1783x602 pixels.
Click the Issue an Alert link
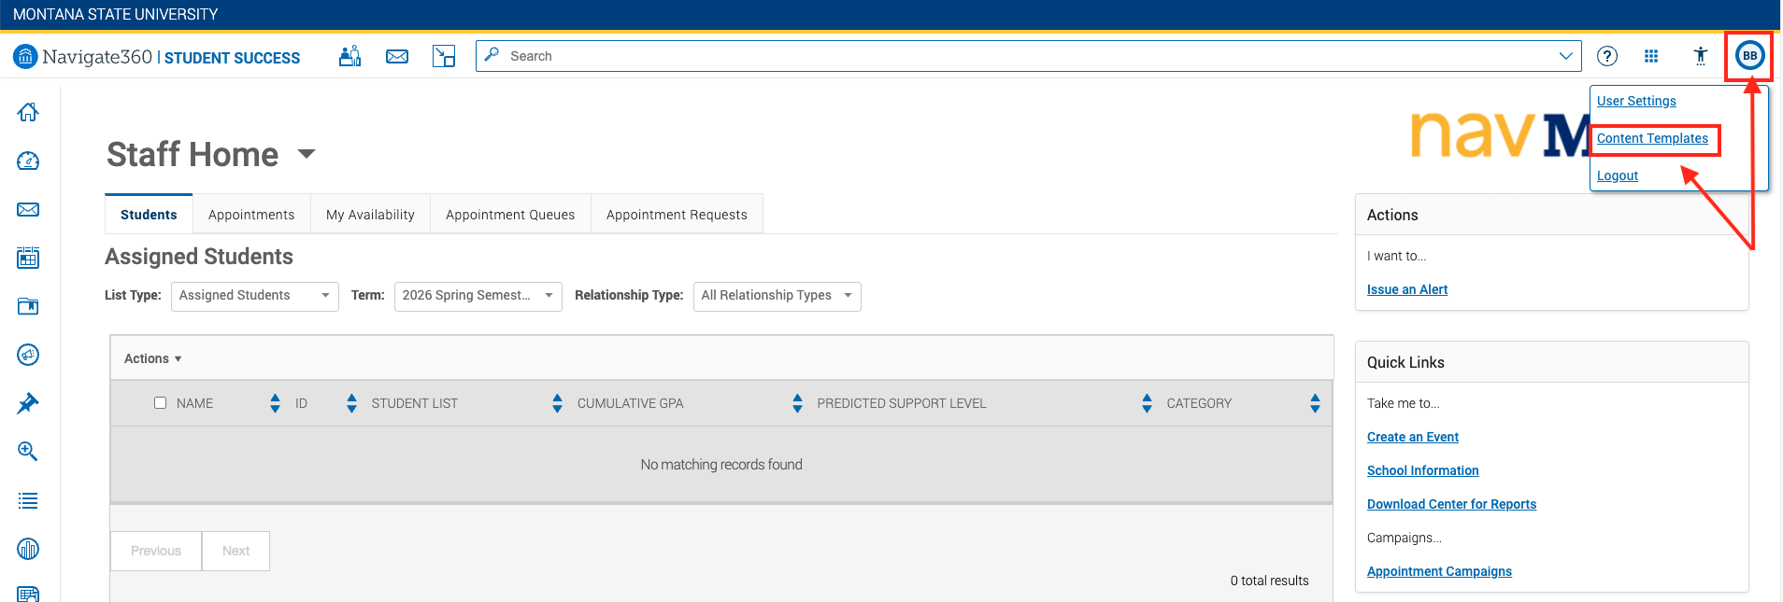[x=1407, y=289]
